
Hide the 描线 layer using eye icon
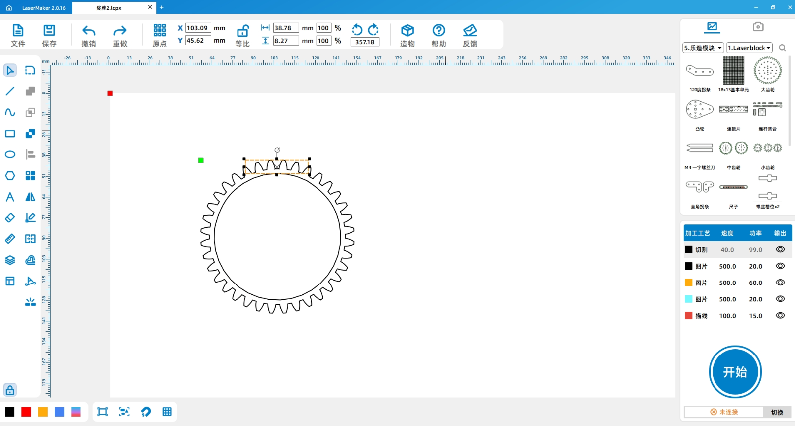pyautogui.click(x=780, y=316)
